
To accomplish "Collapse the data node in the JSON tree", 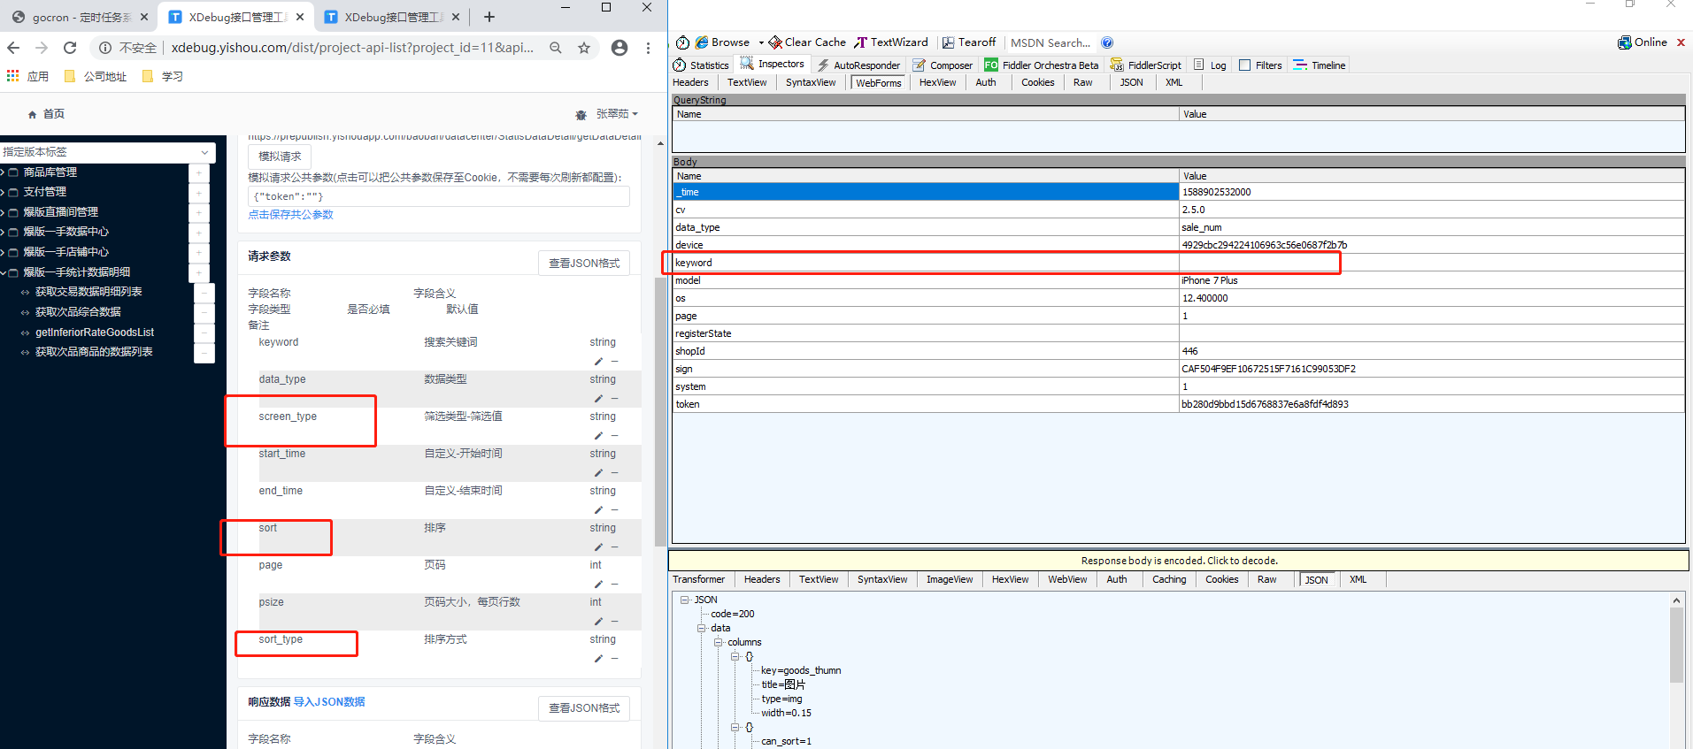I will tap(701, 629).
